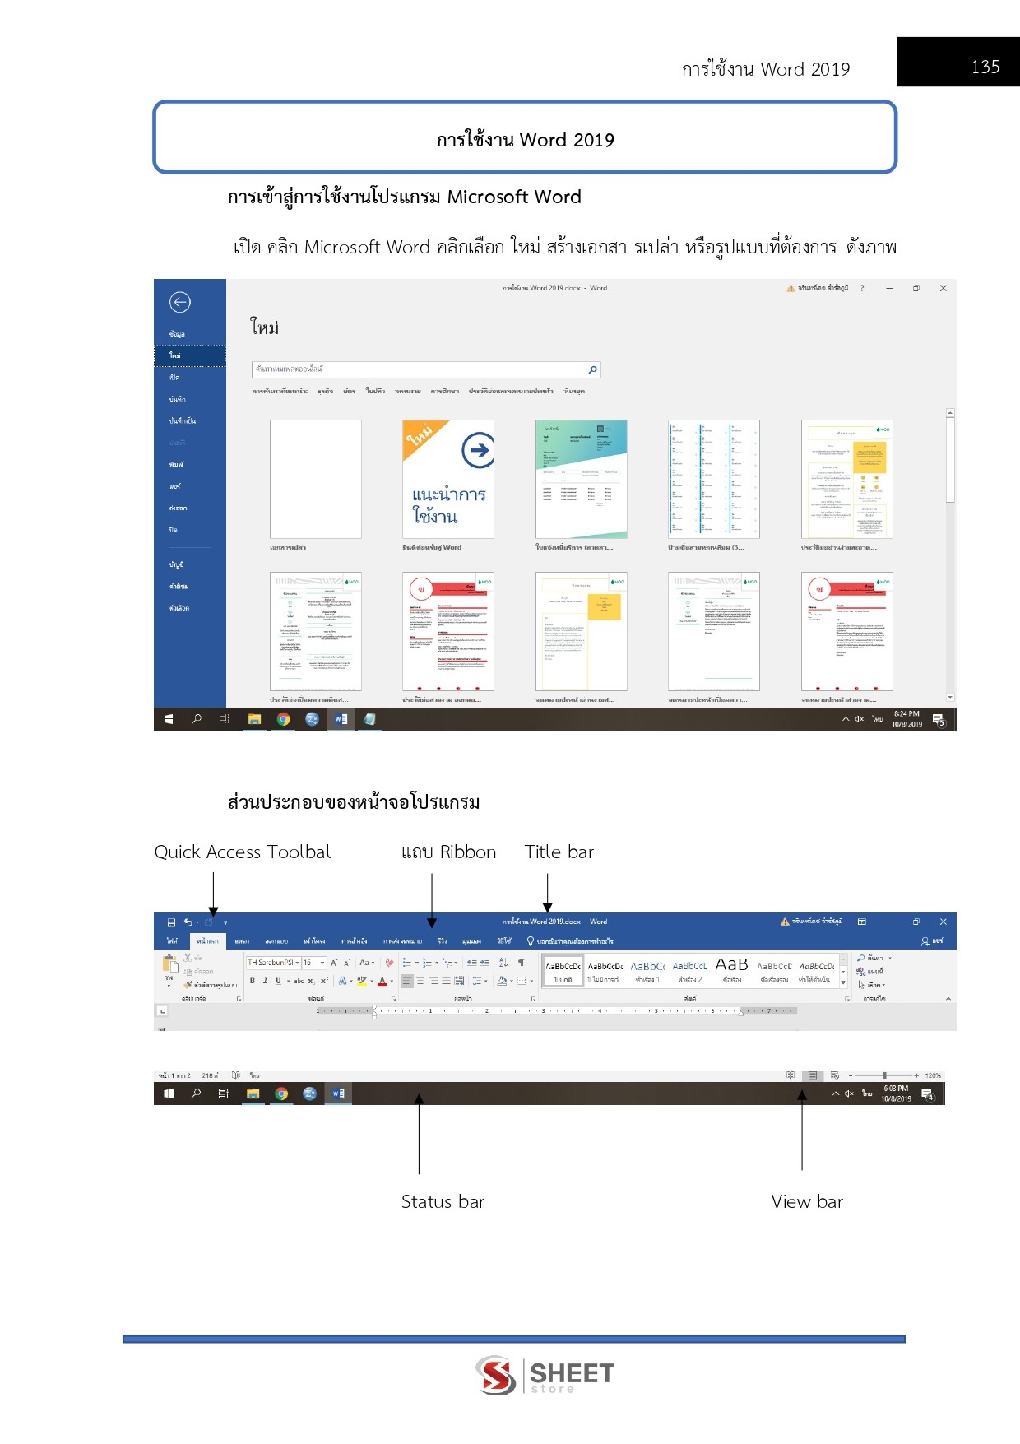Click the Borders icon in paragraph group

522,981
